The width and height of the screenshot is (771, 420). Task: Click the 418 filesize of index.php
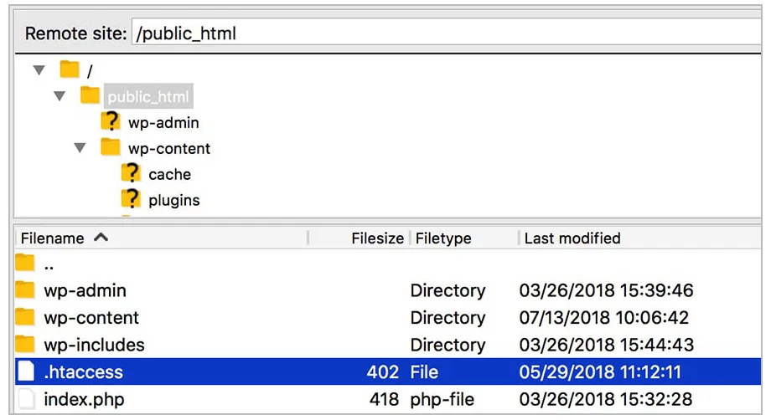[x=384, y=400]
